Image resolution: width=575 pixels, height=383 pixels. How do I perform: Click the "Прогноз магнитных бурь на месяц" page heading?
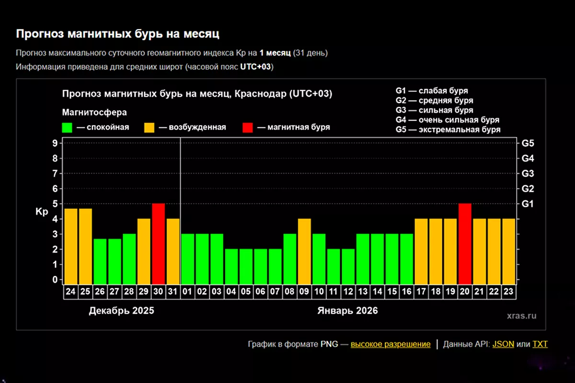click(118, 34)
